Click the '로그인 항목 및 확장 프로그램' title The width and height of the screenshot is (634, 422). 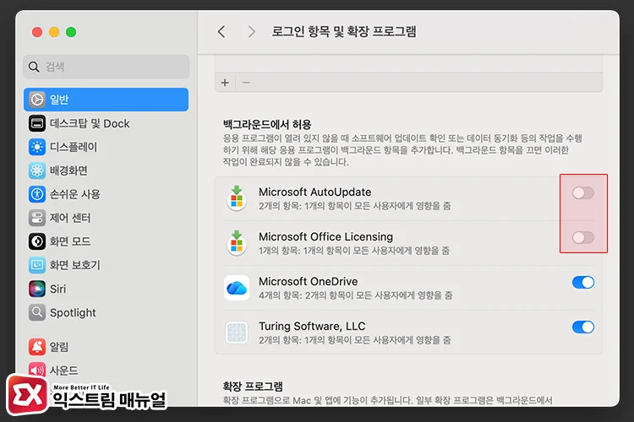344,31
